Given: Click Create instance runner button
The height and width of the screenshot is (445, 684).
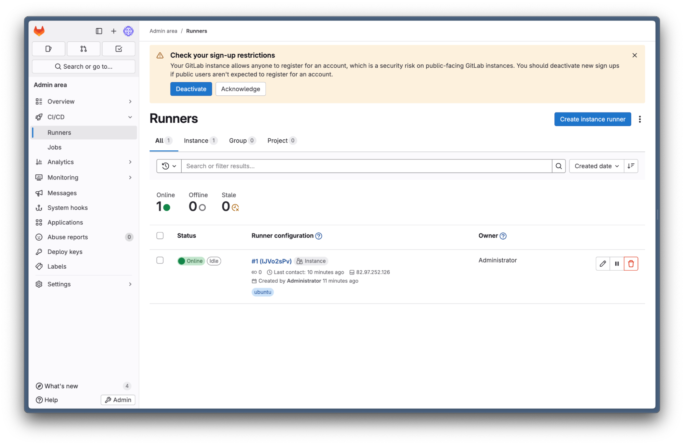Looking at the screenshot, I should pyautogui.click(x=593, y=119).
